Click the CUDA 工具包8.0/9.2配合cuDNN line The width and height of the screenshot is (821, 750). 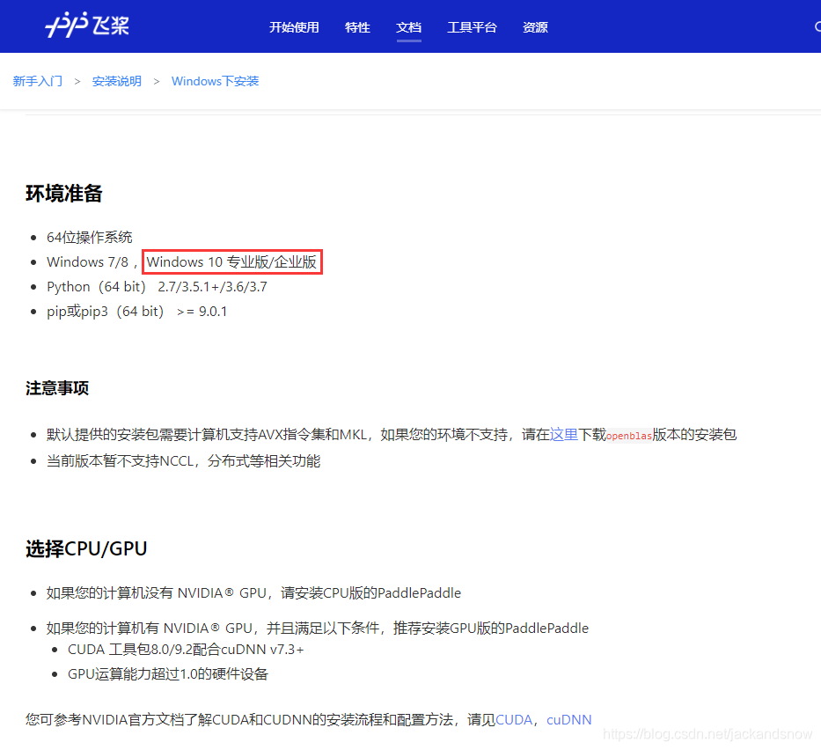click(x=186, y=650)
